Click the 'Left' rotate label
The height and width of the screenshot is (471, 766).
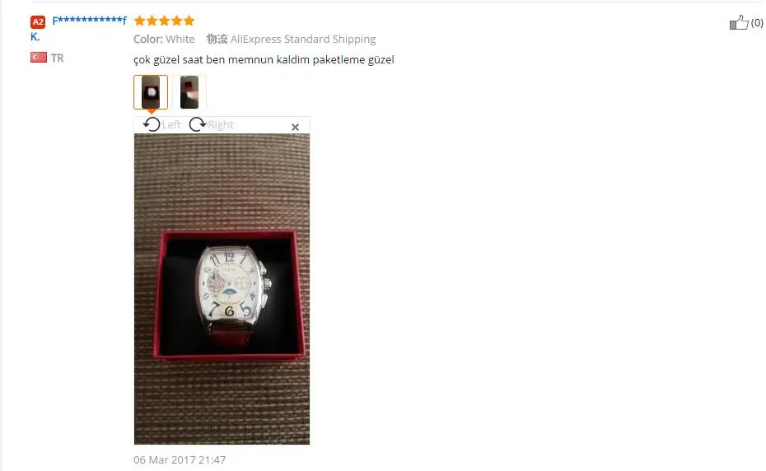pyautogui.click(x=171, y=125)
